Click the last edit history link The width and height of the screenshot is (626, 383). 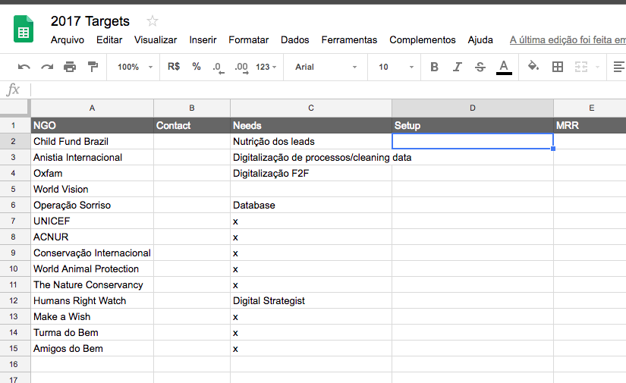tap(567, 40)
